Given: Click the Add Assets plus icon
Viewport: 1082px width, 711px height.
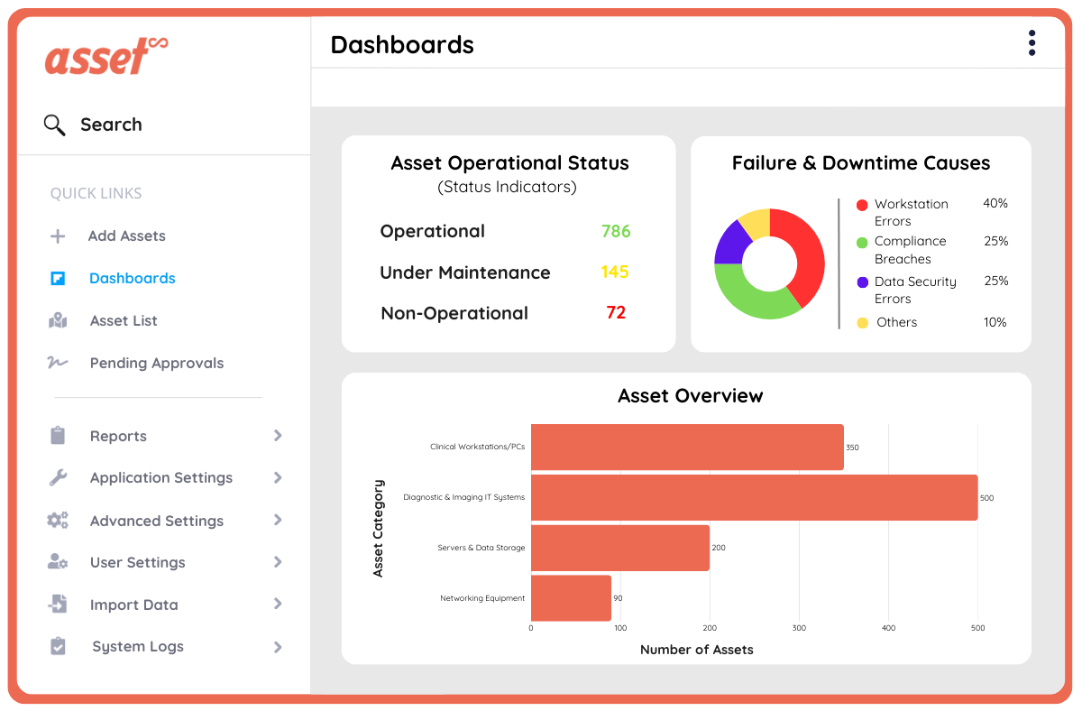Looking at the screenshot, I should pyautogui.click(x=58, y=235).
